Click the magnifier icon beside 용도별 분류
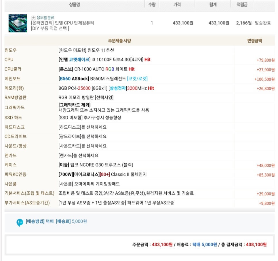Screen dimensions: 278x261 point(33,18)
